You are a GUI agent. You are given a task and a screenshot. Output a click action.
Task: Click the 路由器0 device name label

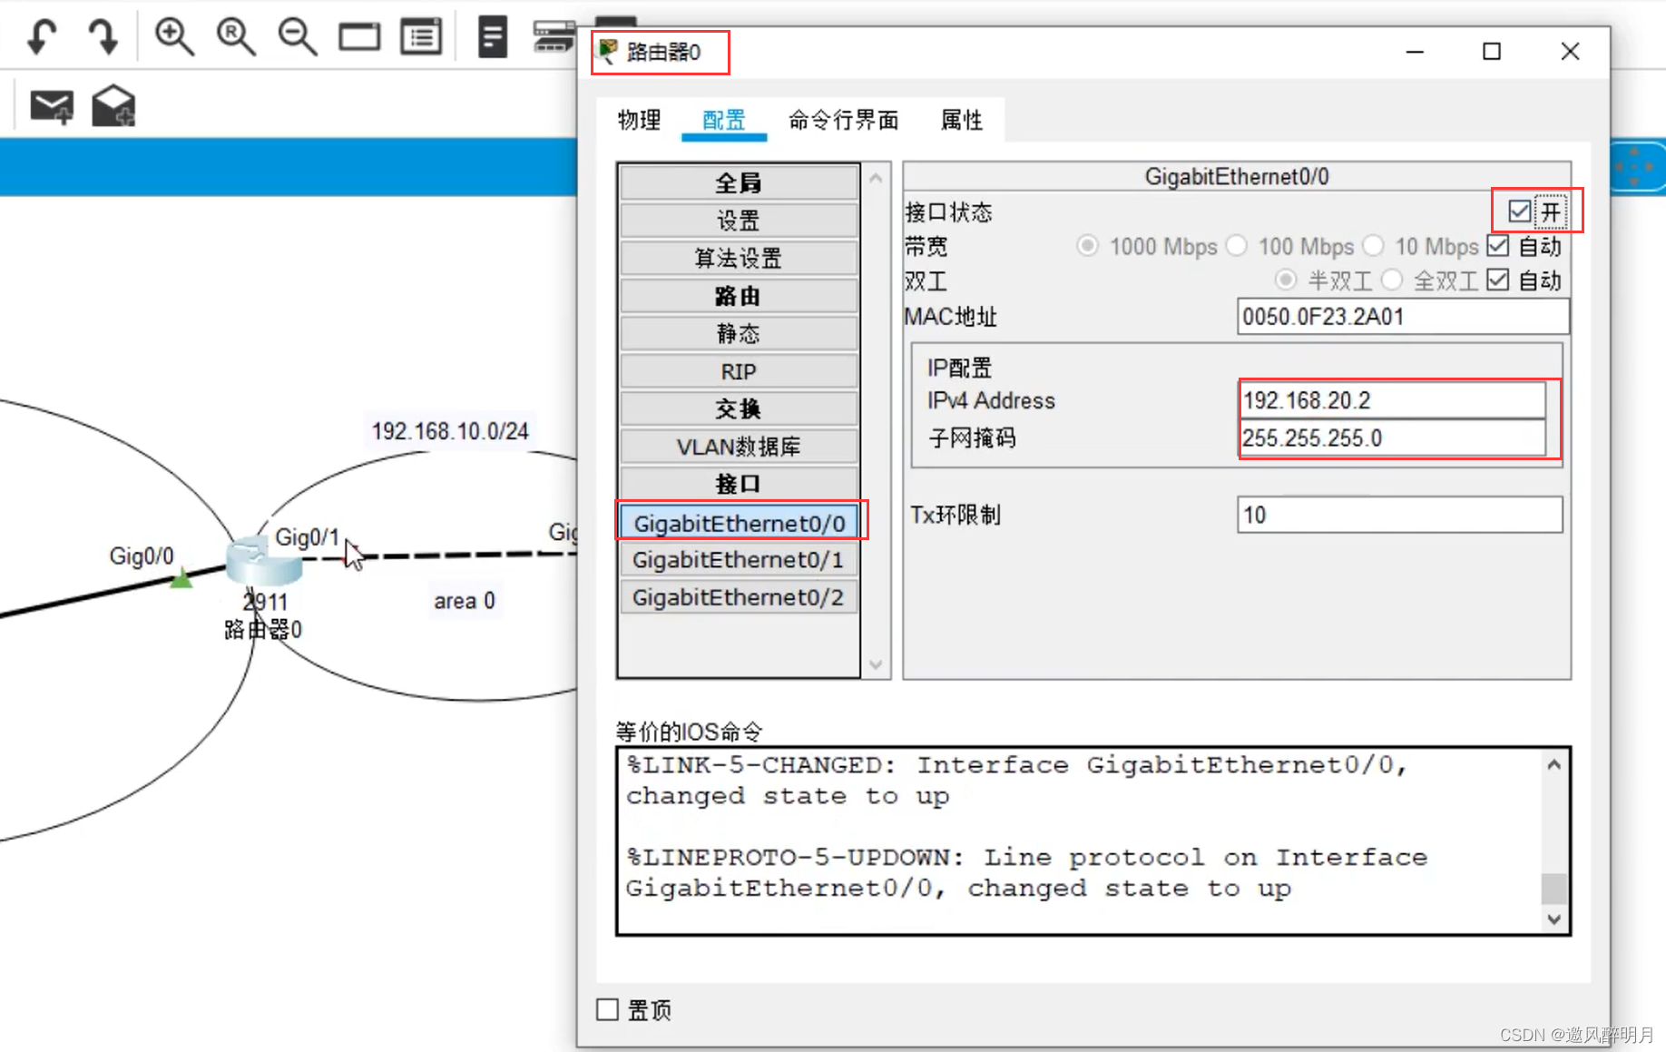coord(263,629)
